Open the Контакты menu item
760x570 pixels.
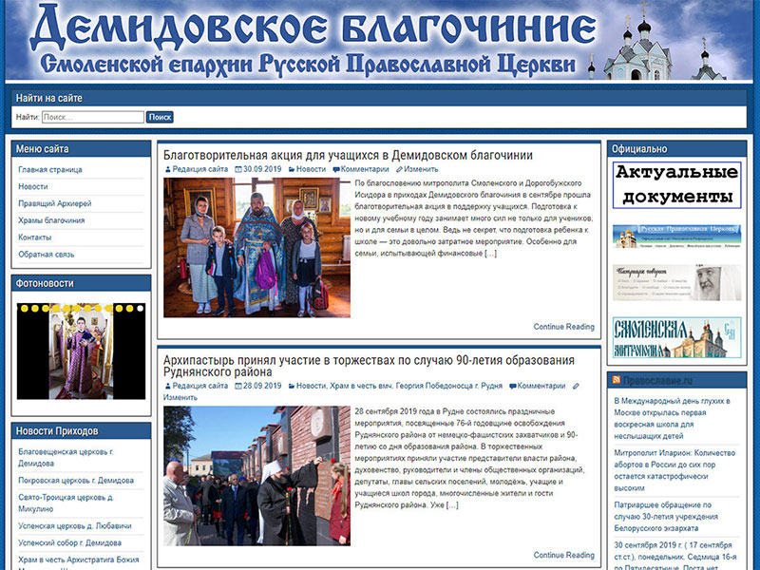coord(35,237)
